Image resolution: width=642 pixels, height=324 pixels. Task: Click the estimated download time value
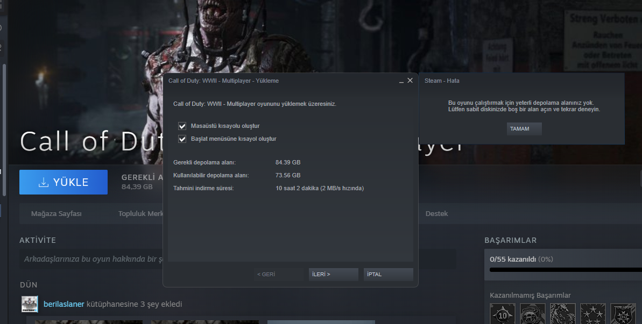[x=320, y=189]
